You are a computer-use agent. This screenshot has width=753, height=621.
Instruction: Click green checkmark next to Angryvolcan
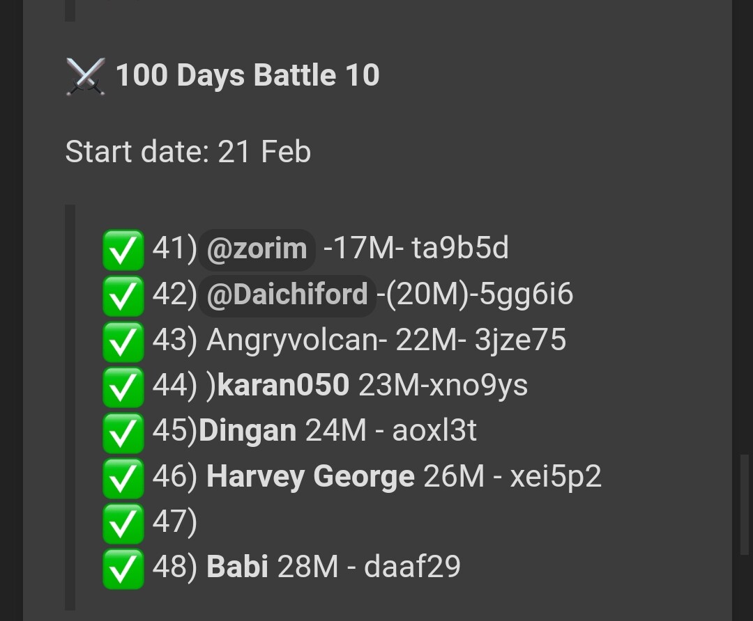point(123,341)
